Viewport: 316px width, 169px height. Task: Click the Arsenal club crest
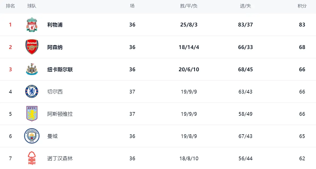32,47
